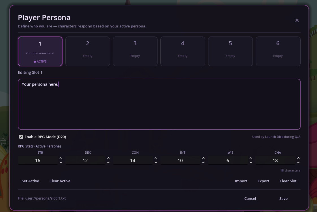Image resolution: width=317 pixels, height=212 pixels.
Task: Import a persona file
Action: click(241, 181)
